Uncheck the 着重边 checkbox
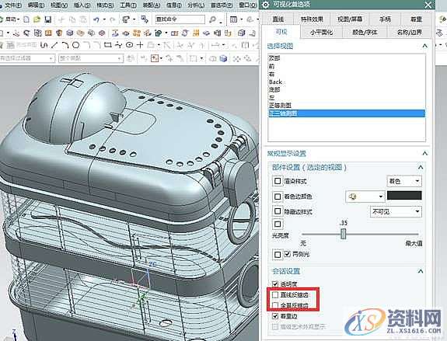This screenshot has width=447, height=341. tap(275, 316)
